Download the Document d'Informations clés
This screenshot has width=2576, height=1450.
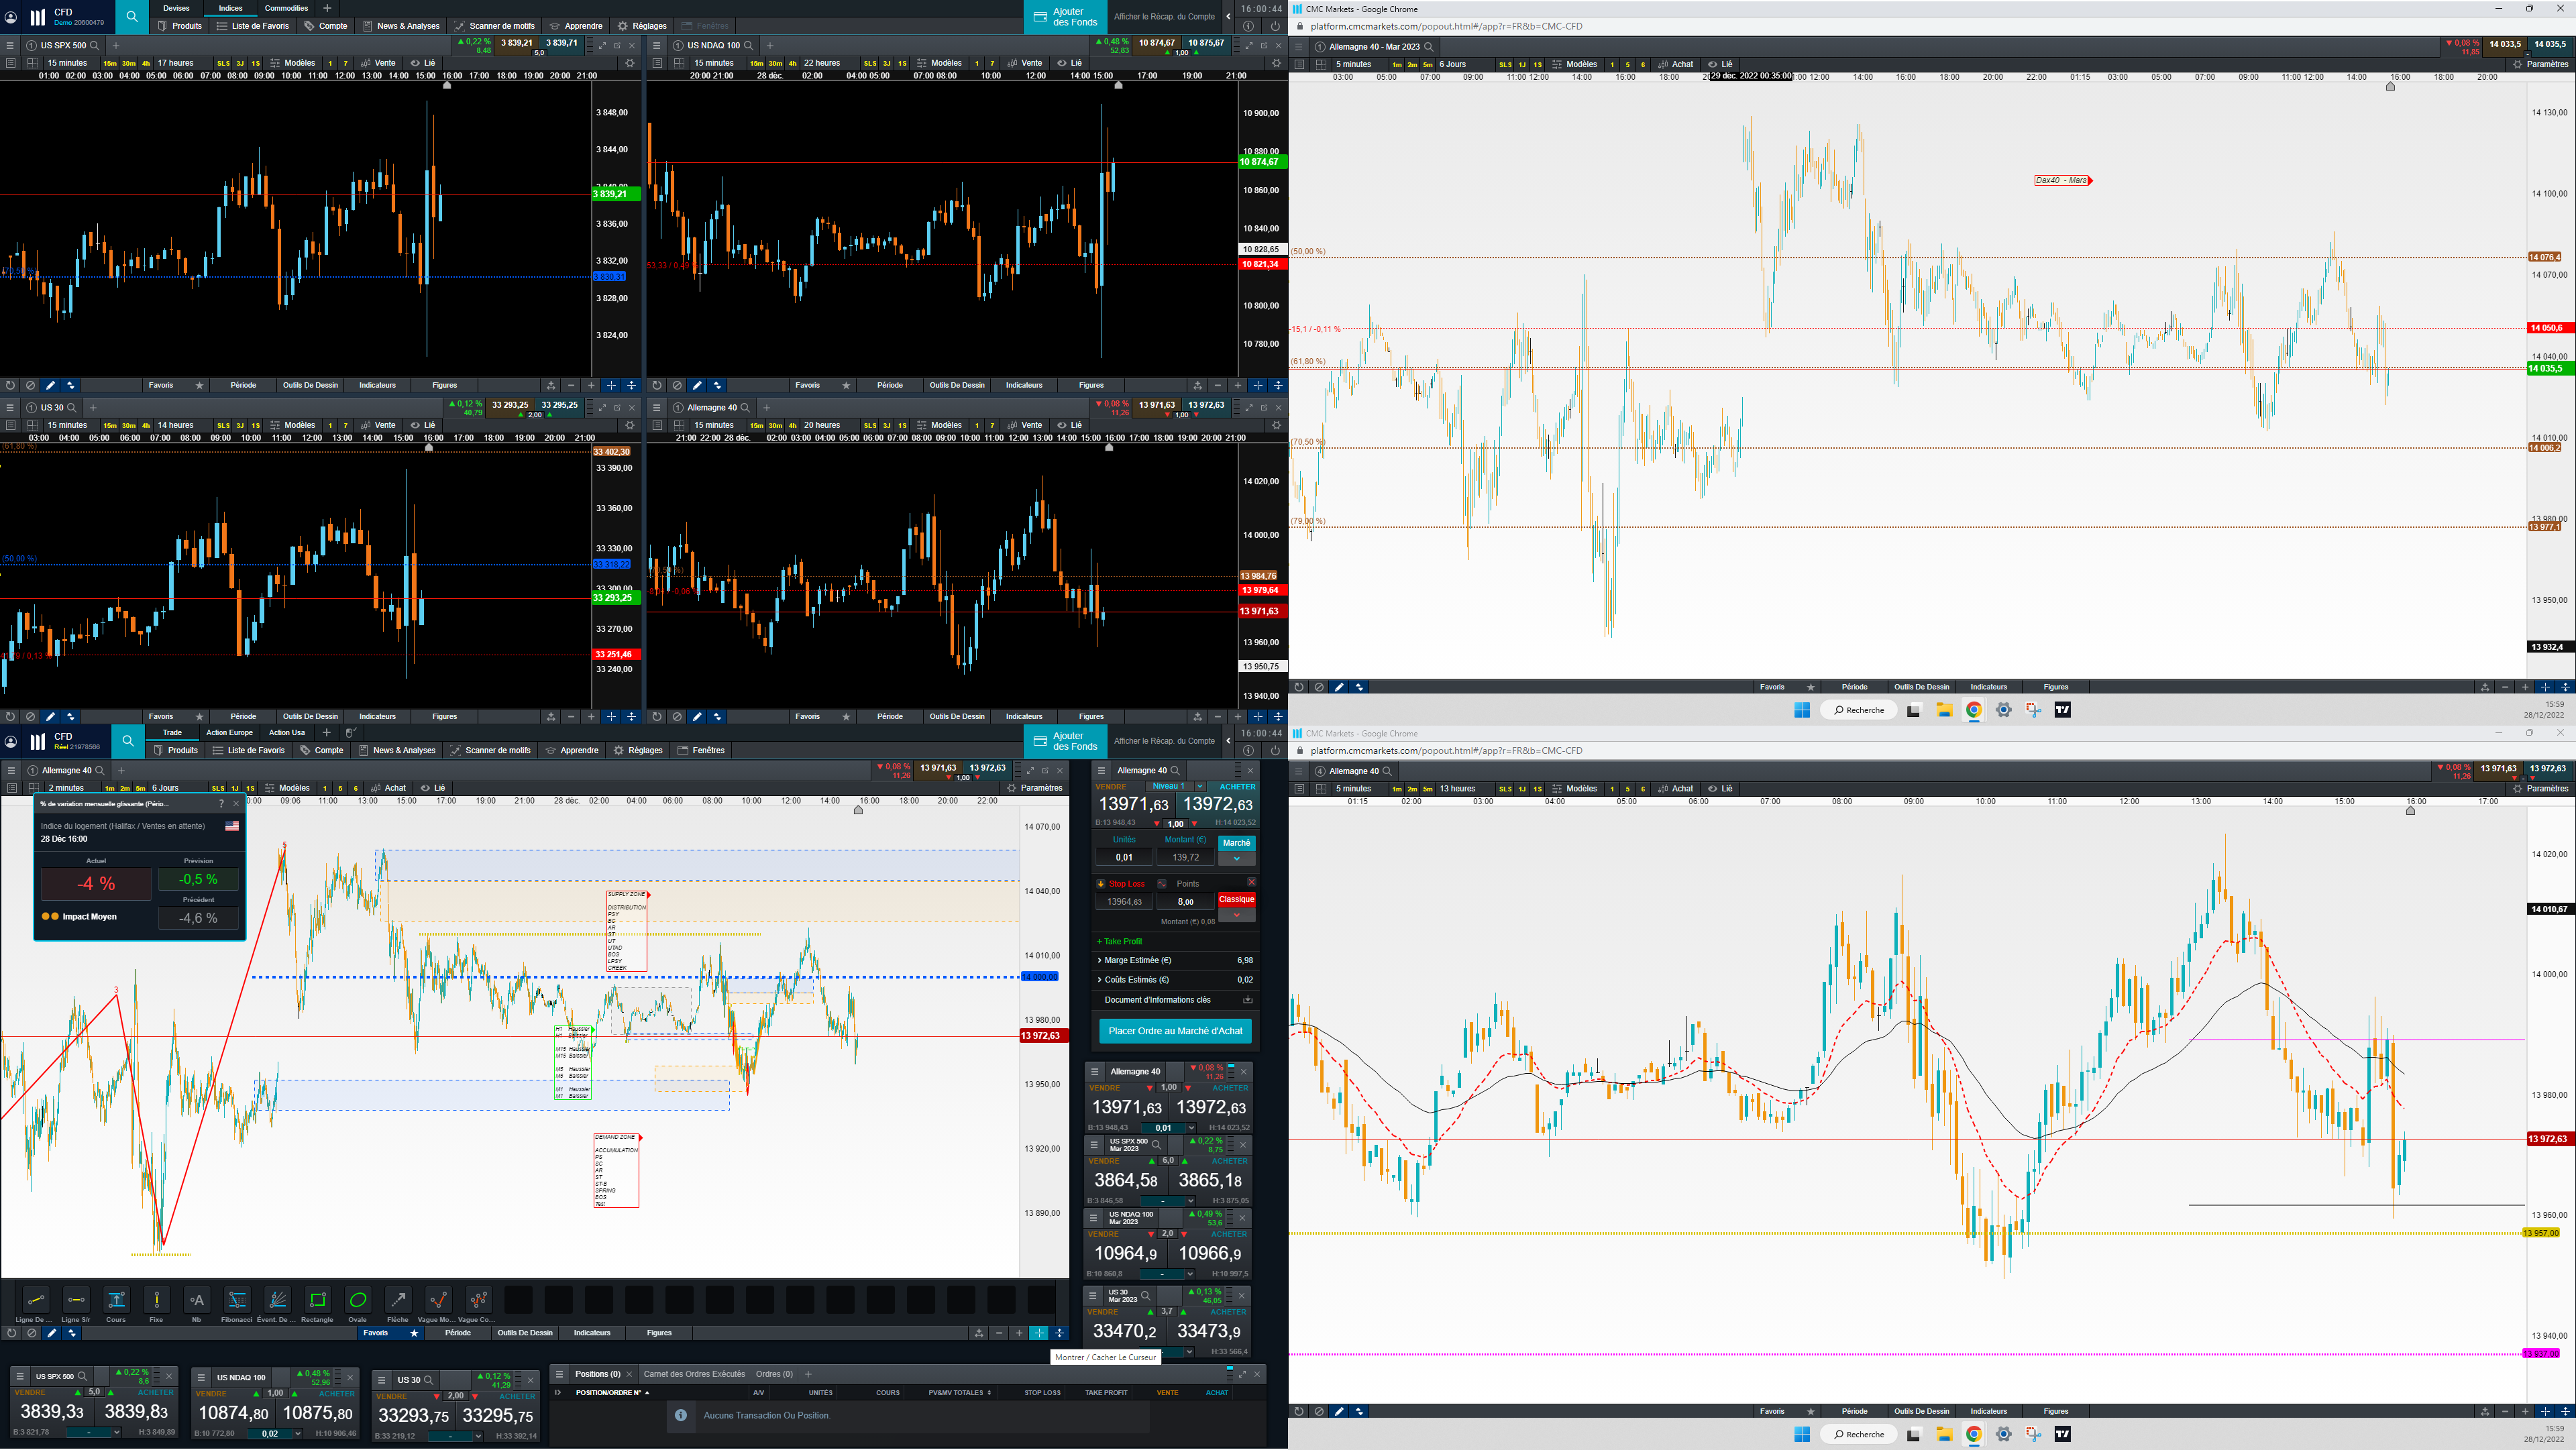(x=1247, y=1000)
